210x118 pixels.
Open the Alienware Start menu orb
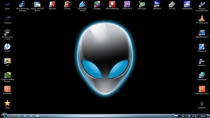point(4,115)
